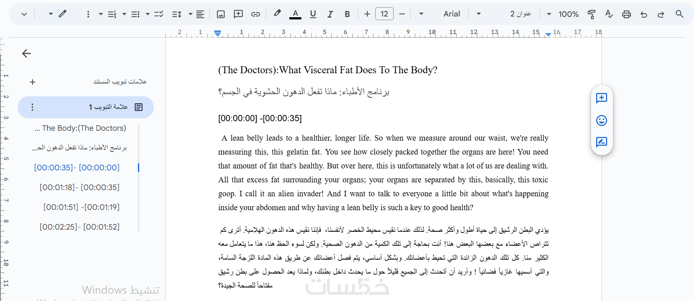Toggle italic formatting

point(330,14)
